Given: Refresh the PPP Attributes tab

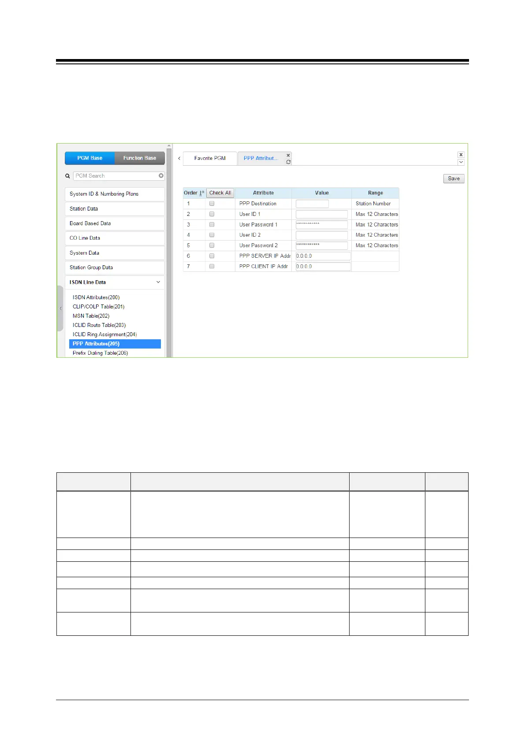Looking at the screenshot, I should click(x=288, y=162).
